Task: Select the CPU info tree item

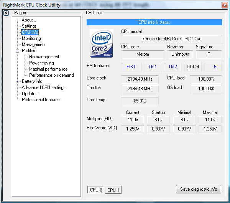Action: point(30,32)
